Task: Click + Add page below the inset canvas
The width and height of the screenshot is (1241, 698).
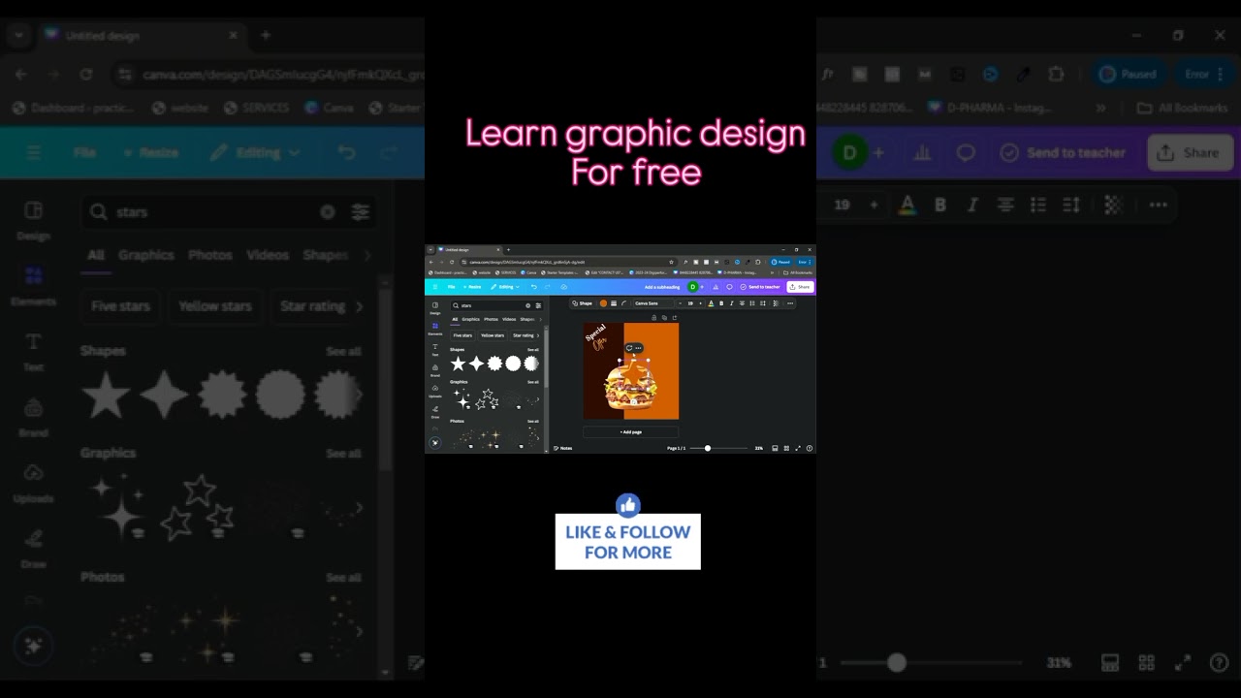Action: pyautogui.click(x=630, y=431)
